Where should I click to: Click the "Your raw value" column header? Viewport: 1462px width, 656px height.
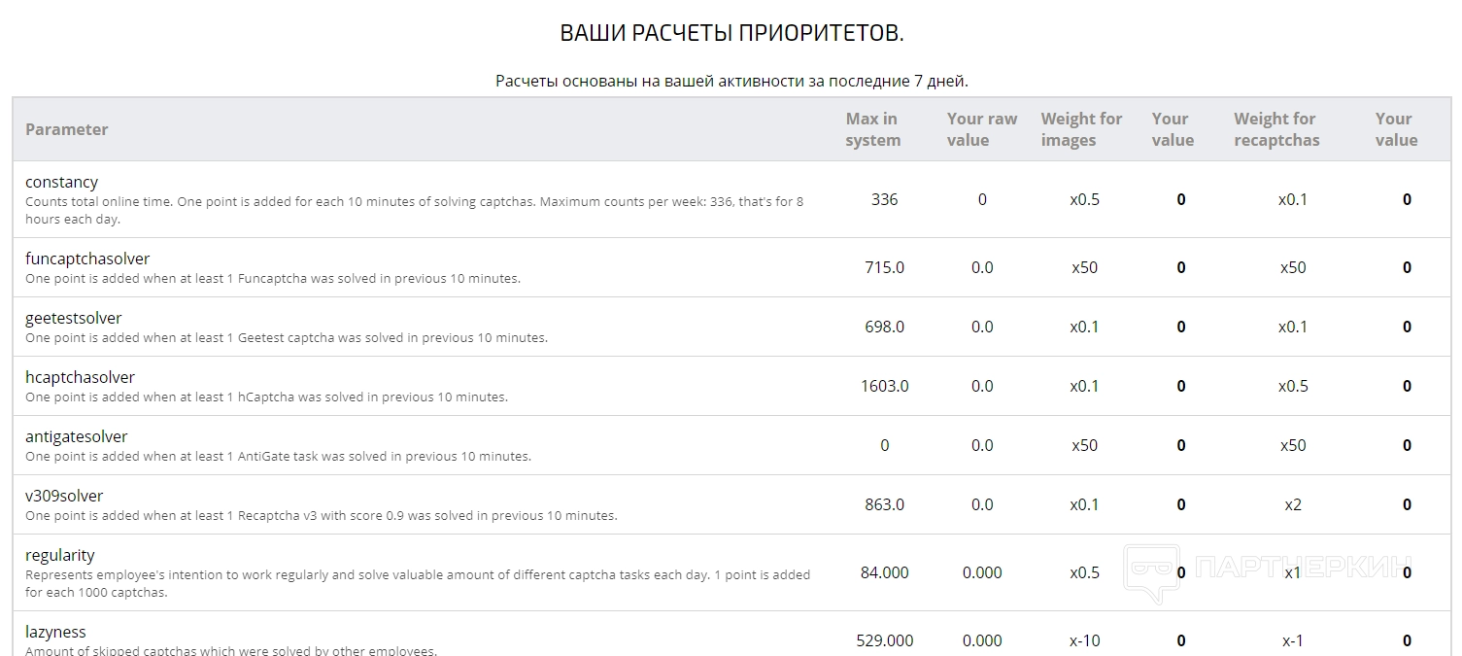(x=981, y=129)
